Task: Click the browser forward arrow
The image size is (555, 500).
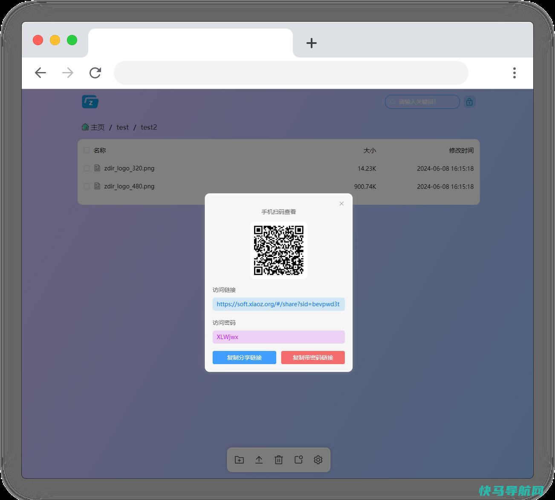Action: pos(68,72)
